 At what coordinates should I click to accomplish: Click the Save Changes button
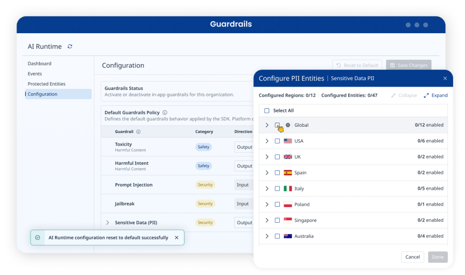pos(409,65)
